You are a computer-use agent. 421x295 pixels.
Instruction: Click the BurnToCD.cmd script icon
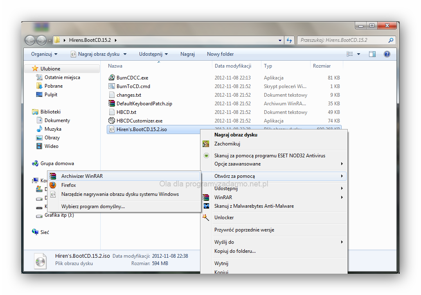112,86
